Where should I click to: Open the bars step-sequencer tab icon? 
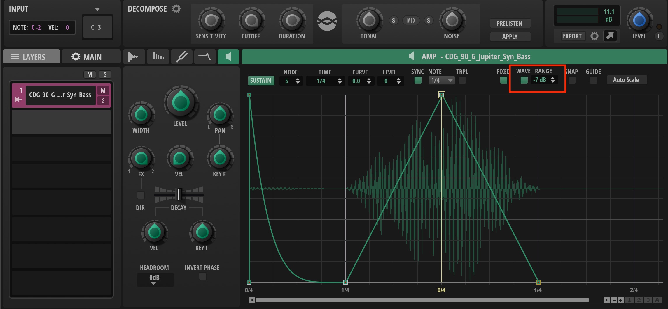tap(158, 56)
